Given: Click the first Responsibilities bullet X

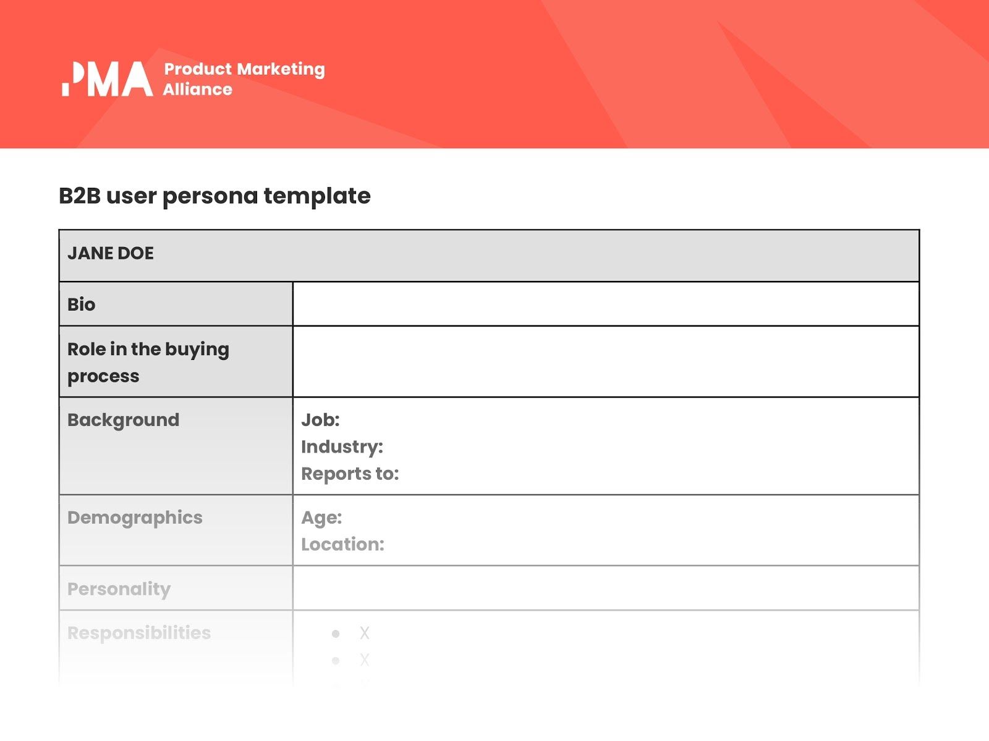Looking at the screenshot, I should click(365, 633).
